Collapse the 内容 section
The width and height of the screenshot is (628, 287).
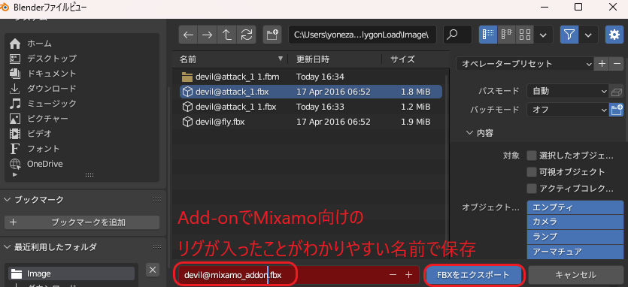pyautogui.click(x=480, y=133)
